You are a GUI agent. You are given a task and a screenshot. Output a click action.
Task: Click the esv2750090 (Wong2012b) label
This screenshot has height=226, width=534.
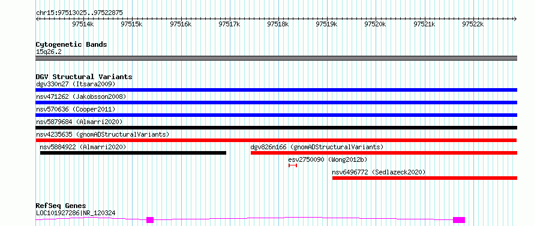click(x=328, y=159)
